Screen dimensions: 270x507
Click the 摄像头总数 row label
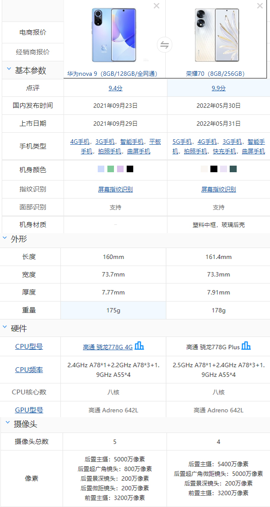point(32,441)
